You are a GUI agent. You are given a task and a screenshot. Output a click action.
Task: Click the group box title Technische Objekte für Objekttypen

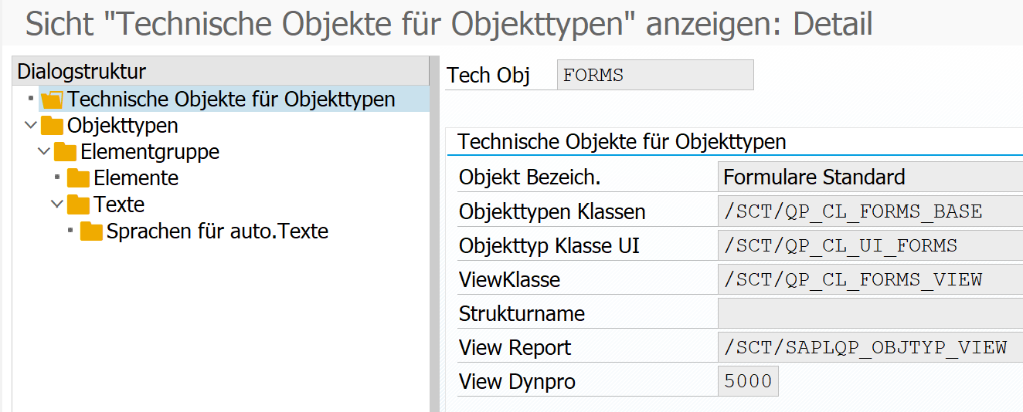point(622,142)
